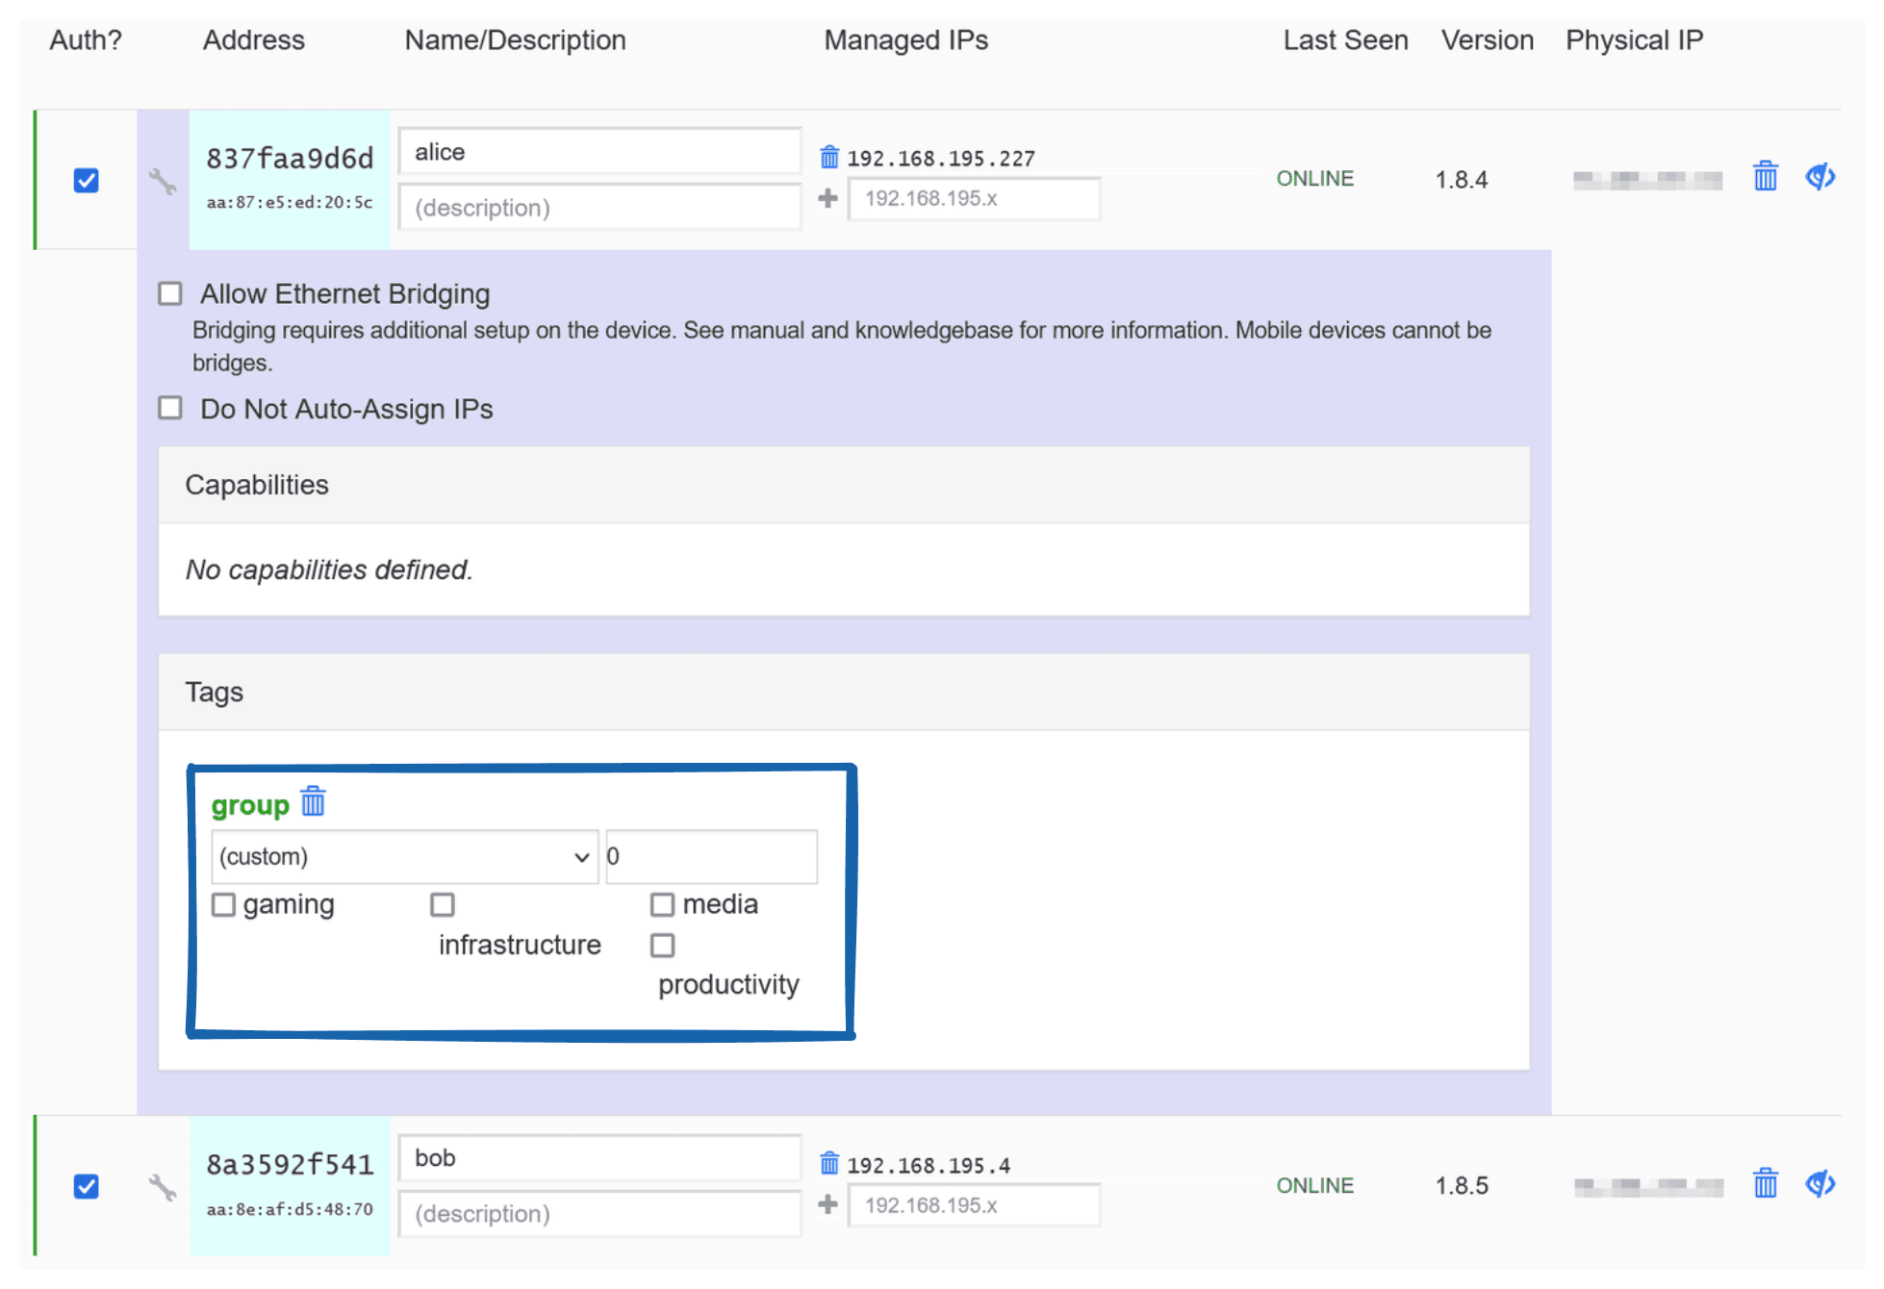Enable Do Not Auto-Assign IPs

169,407
